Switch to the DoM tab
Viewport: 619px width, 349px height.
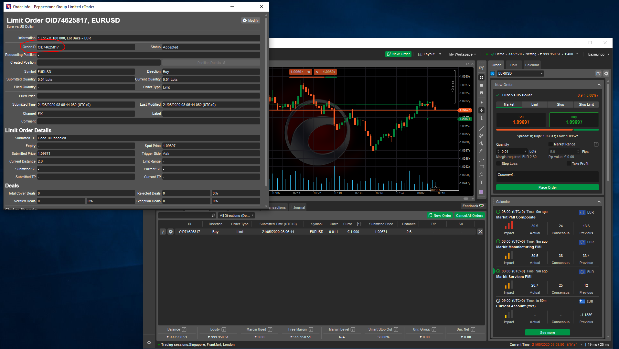point(514,65)
